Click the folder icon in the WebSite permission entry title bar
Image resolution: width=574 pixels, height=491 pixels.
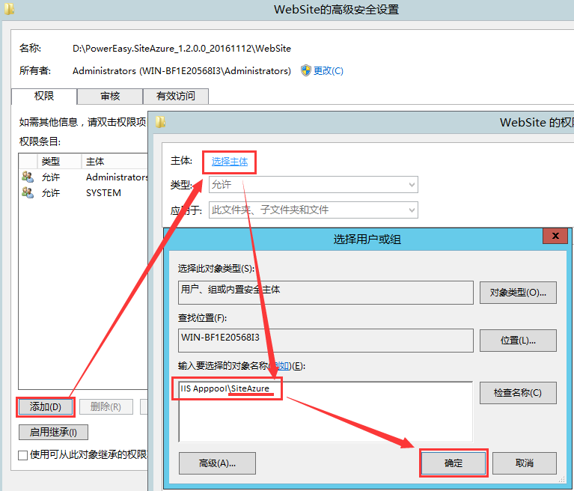[160, 122]
